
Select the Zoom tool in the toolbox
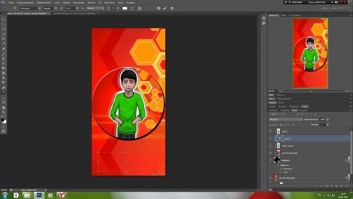point(3,112)
